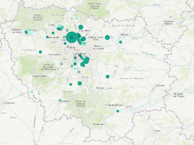Click the Fontainebleau label
This screenshot has height=145, width=194.
tap(114, 105)
